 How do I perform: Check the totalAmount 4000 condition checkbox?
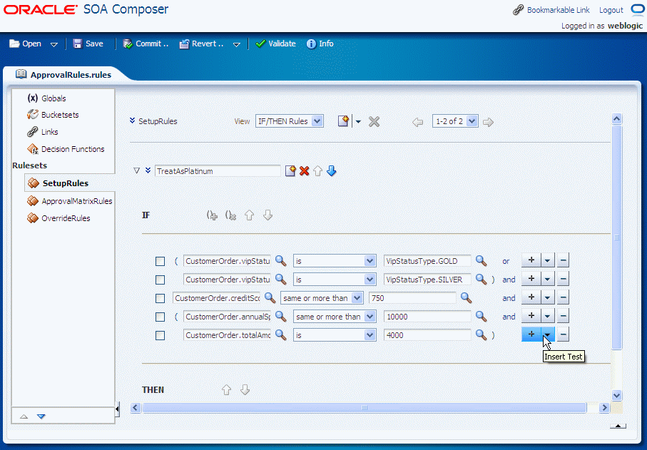coord(160,335)
